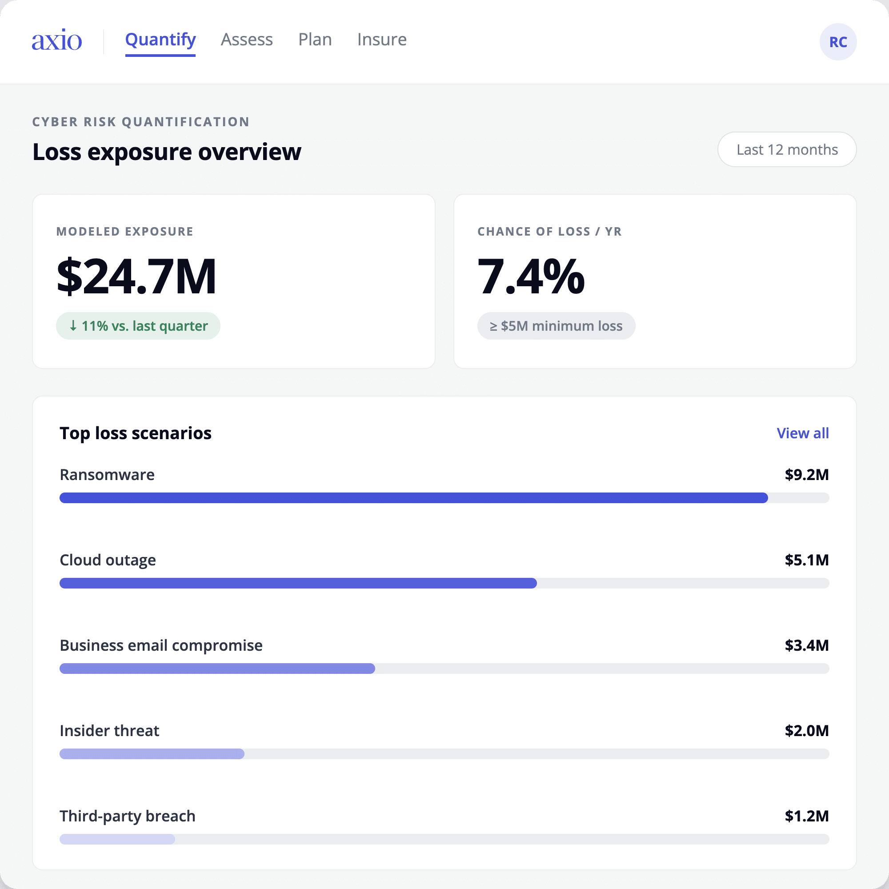The height and width of the screenshot is (889, 889).
Task: Click the Third-party breach $1.2M amount
Action: click(x=807, y=816)
